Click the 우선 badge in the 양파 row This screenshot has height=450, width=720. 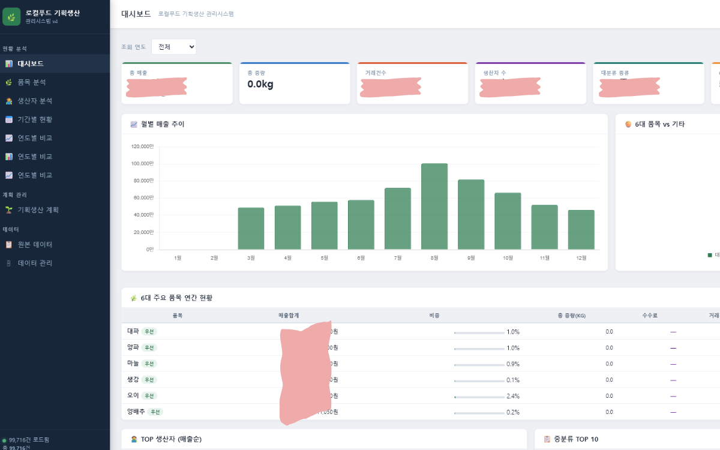(149, 347)
